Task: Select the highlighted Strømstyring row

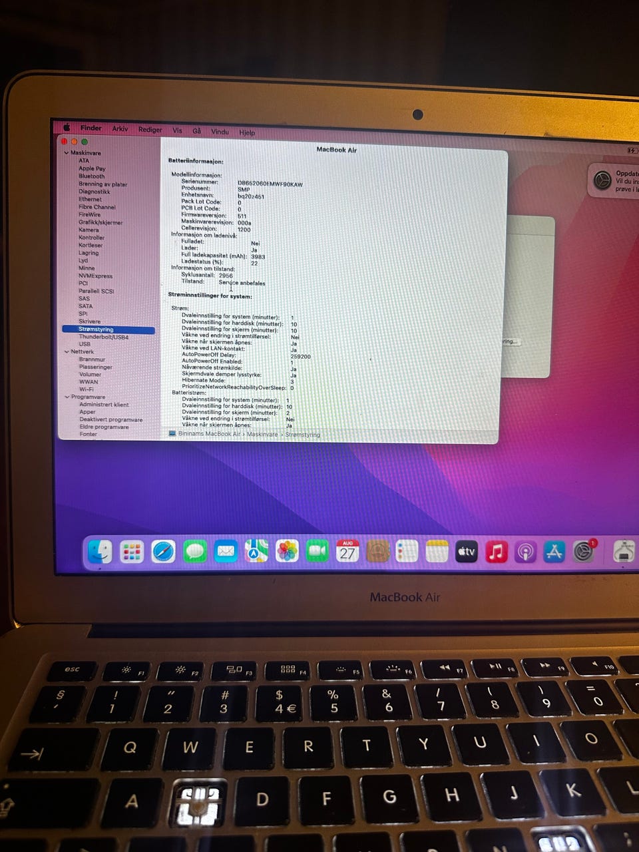Action: [108, 329]
